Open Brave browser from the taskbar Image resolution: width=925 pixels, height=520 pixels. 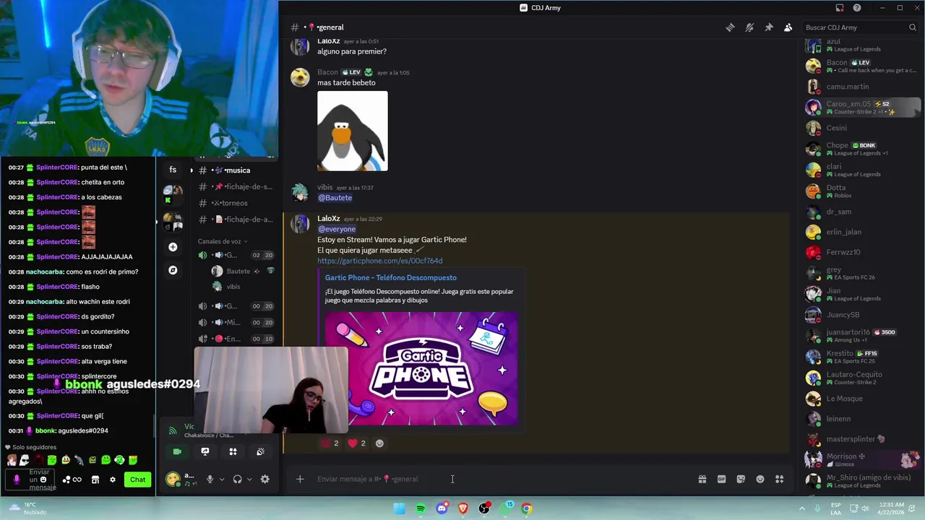click(463, 508)
